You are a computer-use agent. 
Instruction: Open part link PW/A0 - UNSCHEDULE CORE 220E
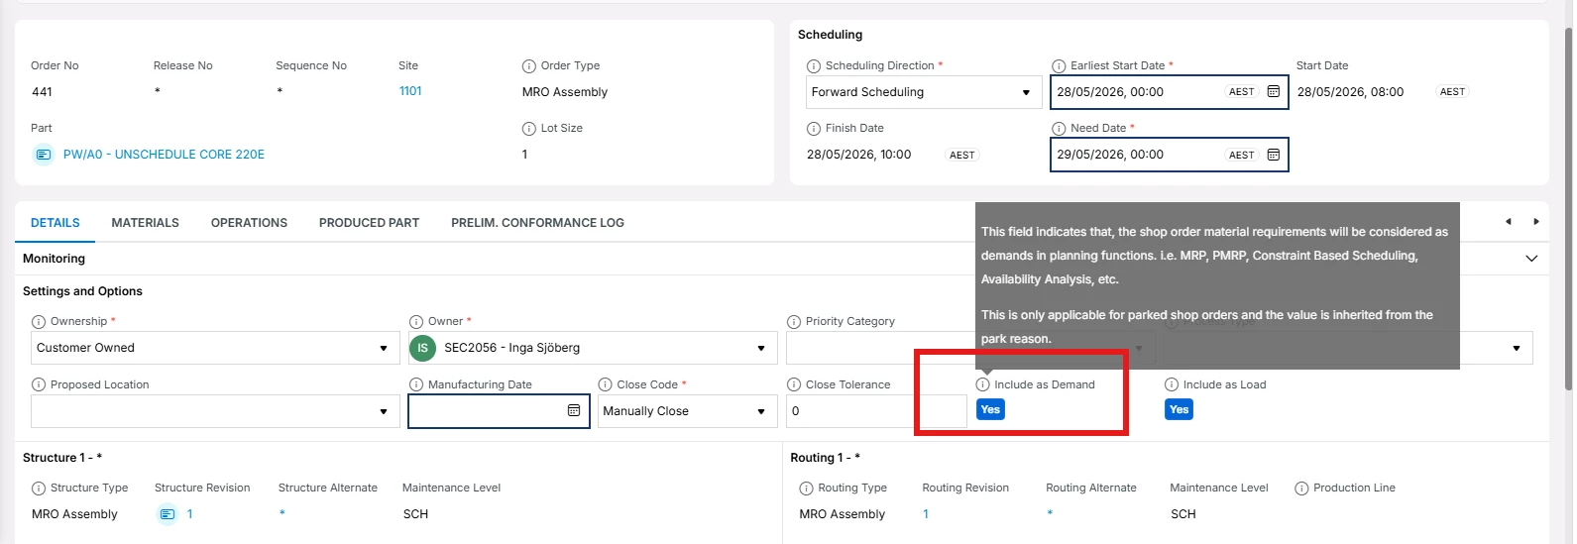[164, 155]
